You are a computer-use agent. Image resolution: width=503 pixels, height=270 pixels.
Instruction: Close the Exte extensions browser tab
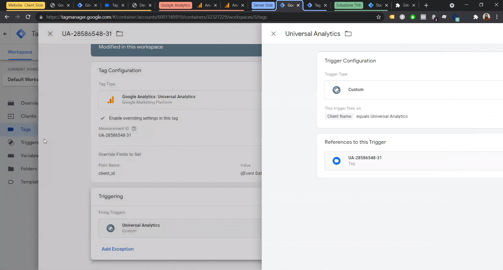414,5
